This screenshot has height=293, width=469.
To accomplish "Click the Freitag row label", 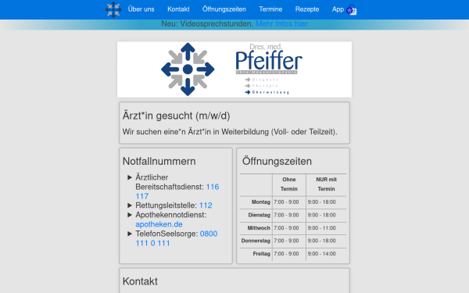I will 261,253.
